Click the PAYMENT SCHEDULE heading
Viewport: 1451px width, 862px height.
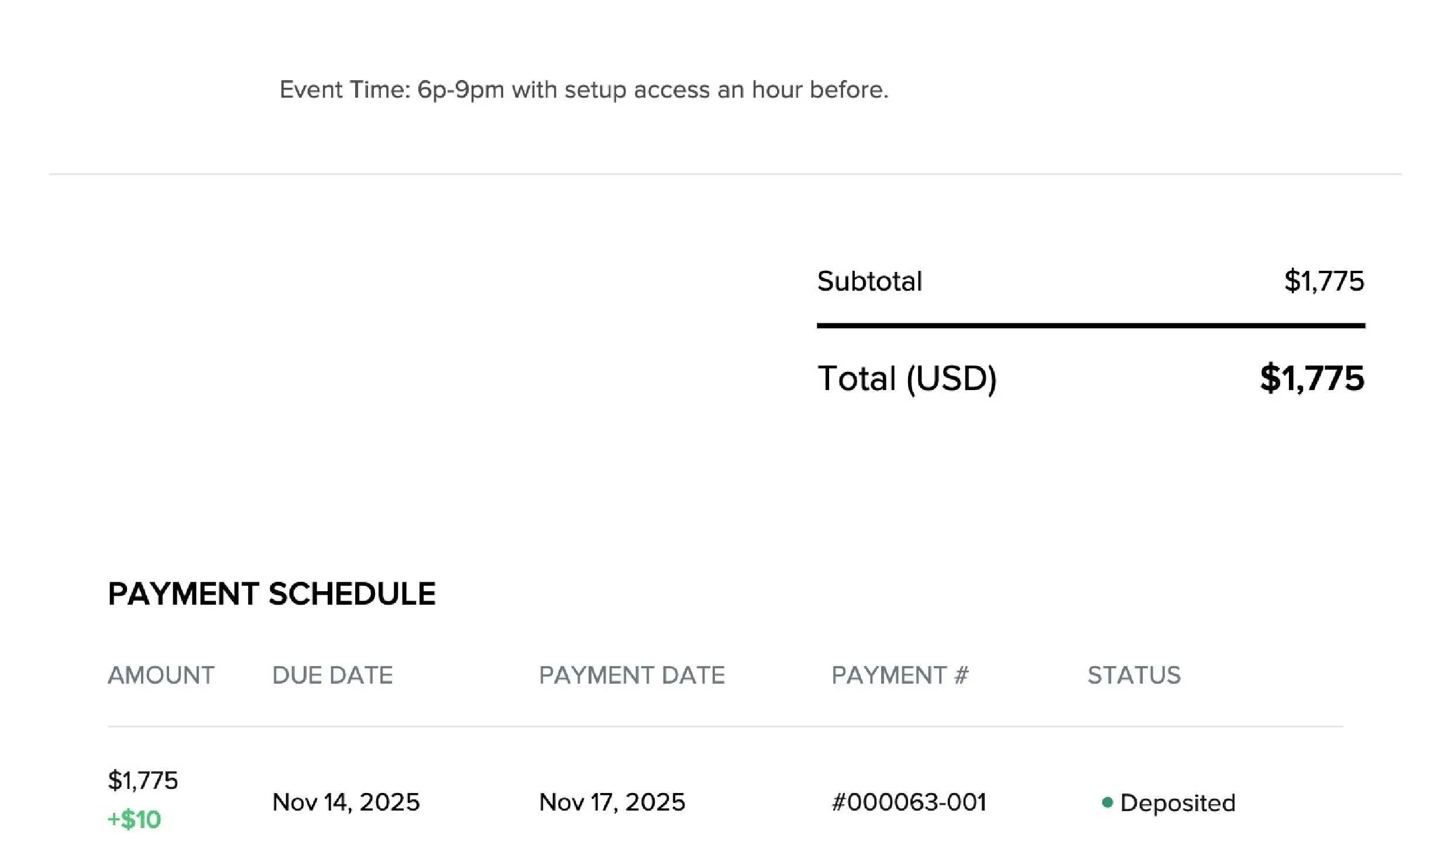click(x=272, y=594)
